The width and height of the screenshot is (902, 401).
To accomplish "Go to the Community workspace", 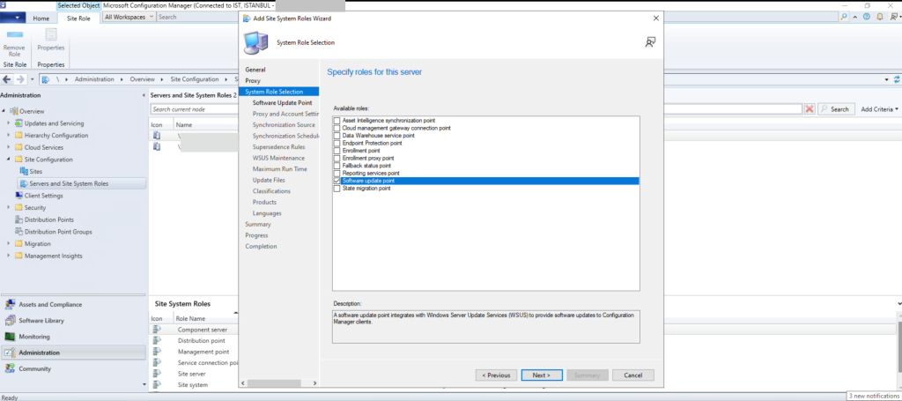I will [x=34, y=368].
